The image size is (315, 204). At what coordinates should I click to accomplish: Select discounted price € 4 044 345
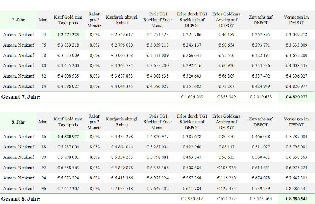[x=122, y=86]
